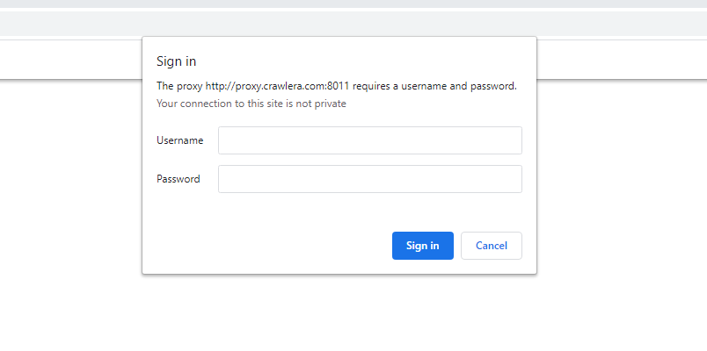This screenshot has width=707, height=351.
Task: Click the proxy.crawlera.com requirement message
Action: pyautogui.click(x=336, y=86)
